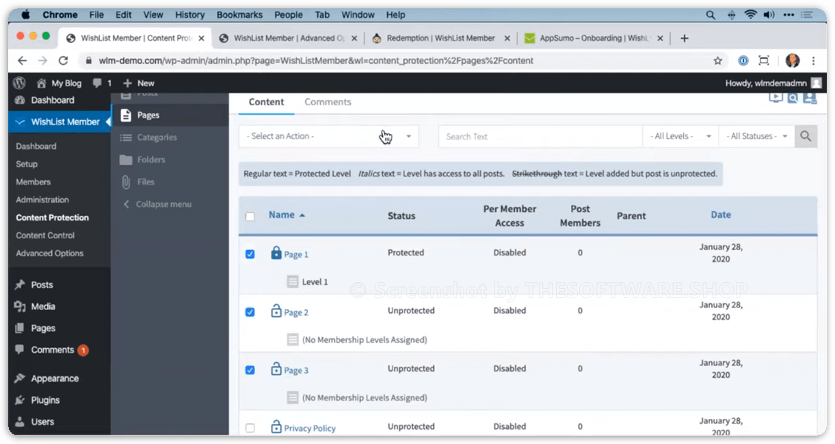Sort the table by the Name column
The image size is (835, 444).
287,215
